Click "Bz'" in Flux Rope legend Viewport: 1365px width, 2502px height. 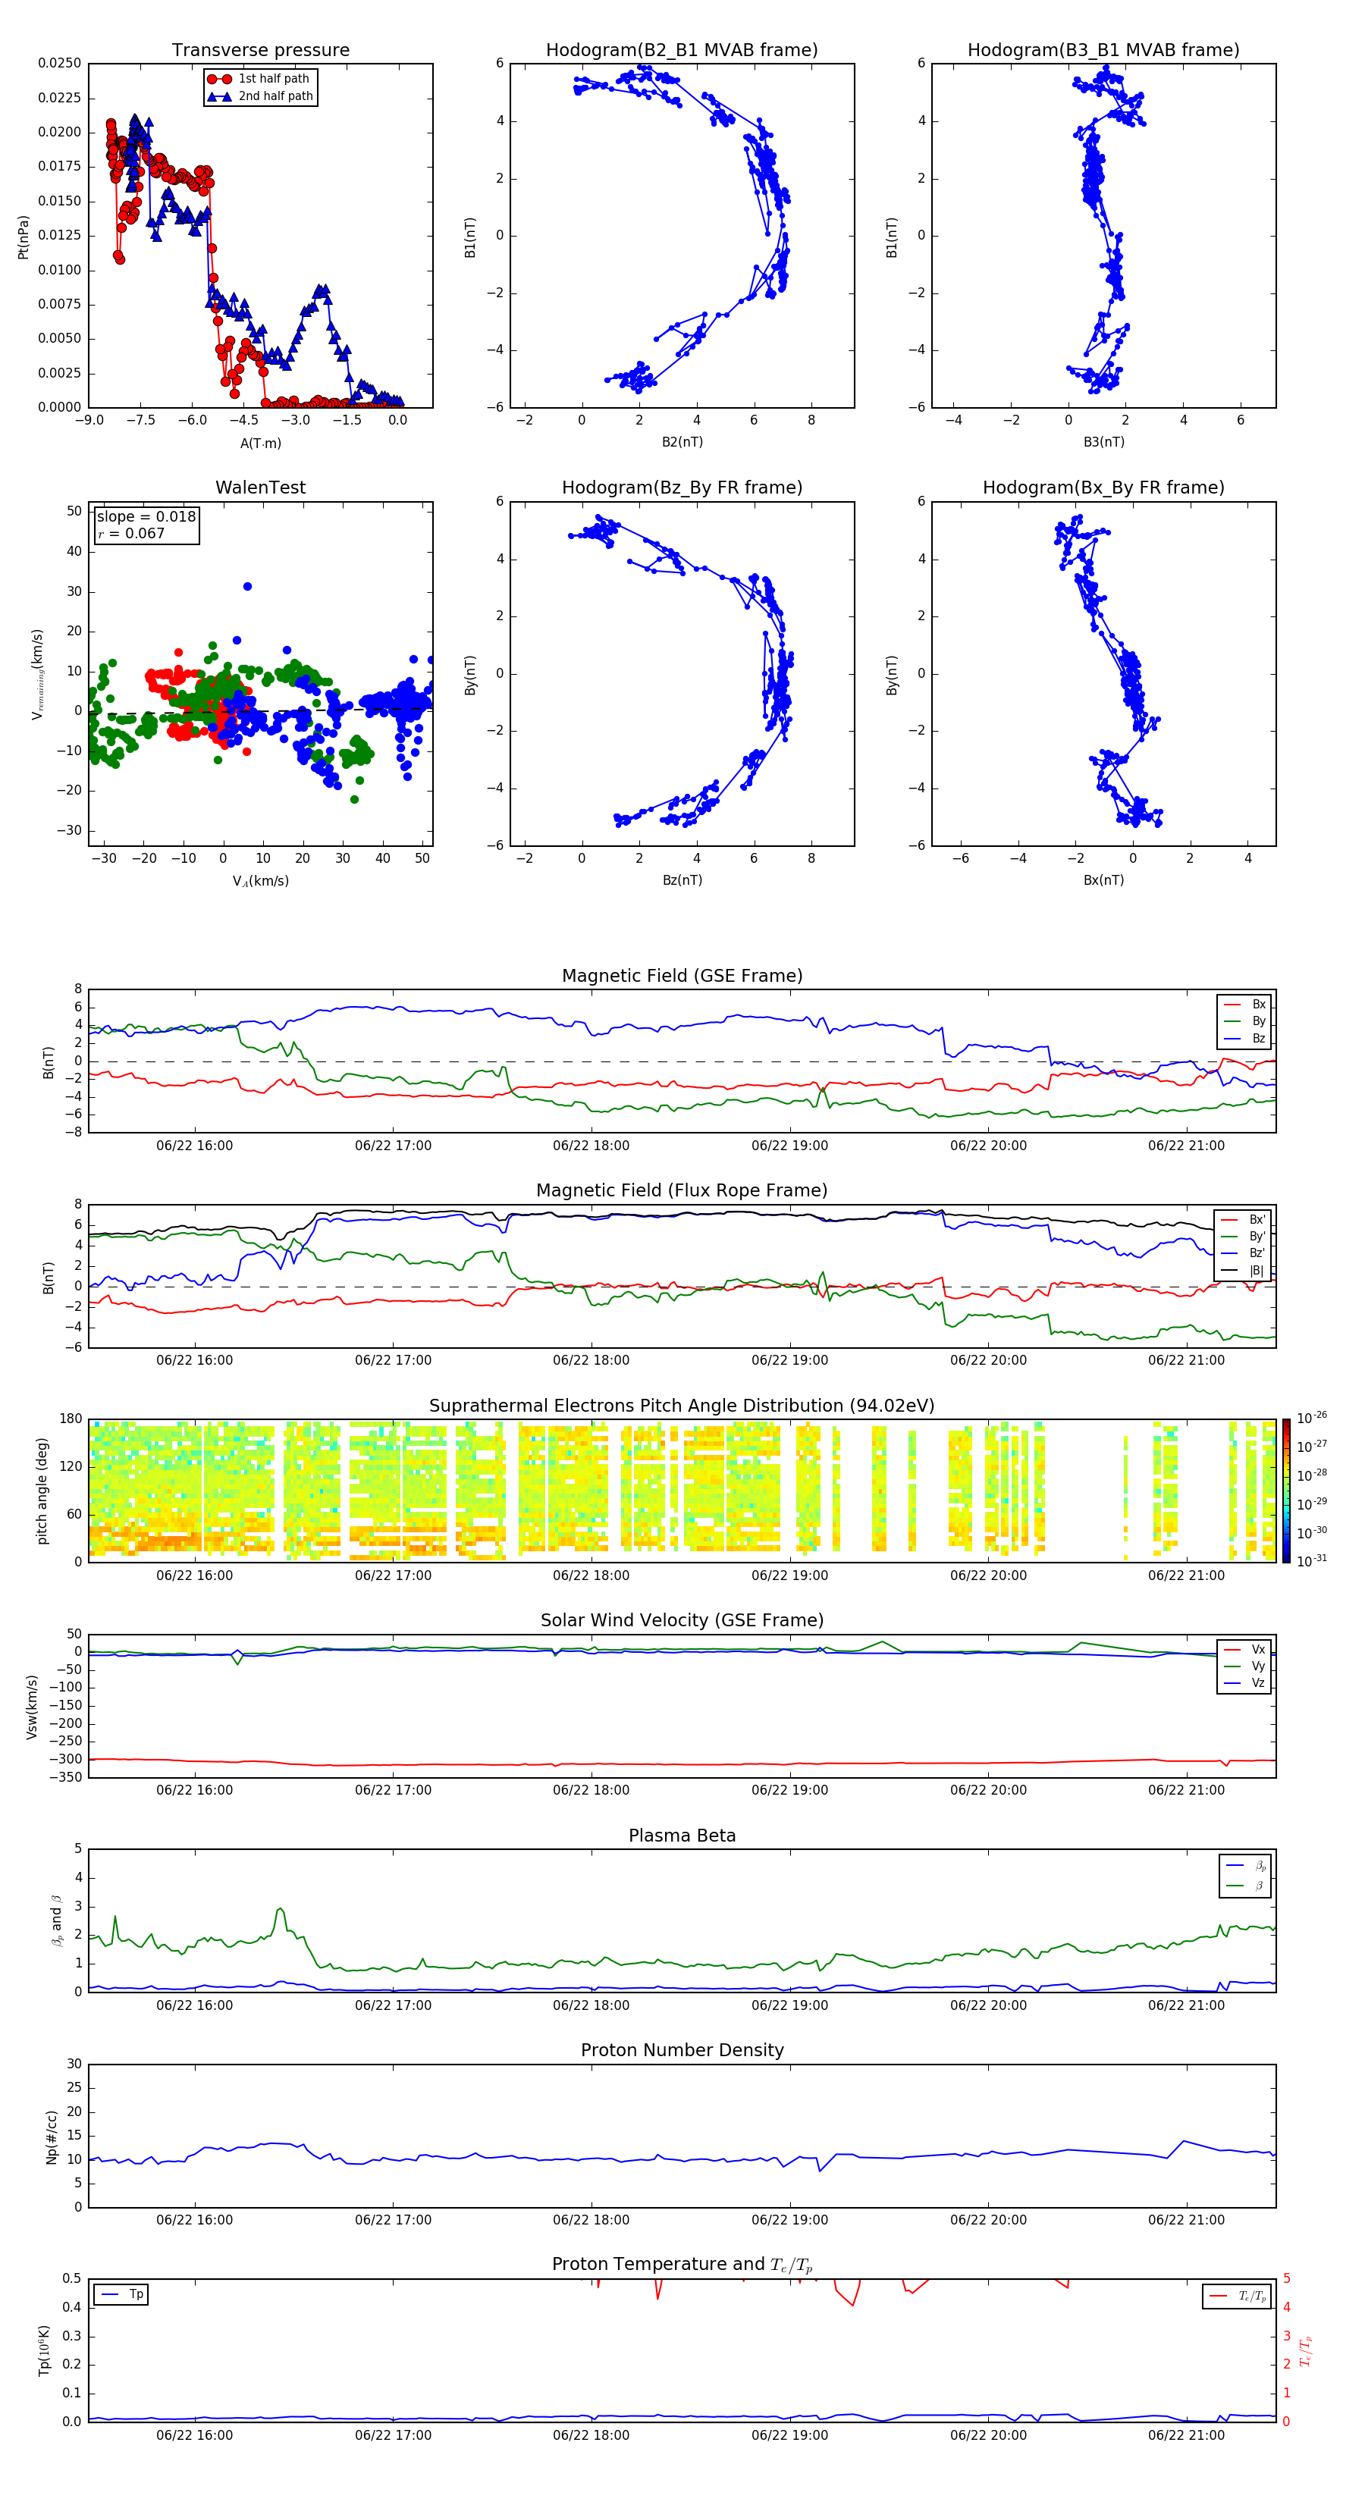(x=1257, y=1254)
